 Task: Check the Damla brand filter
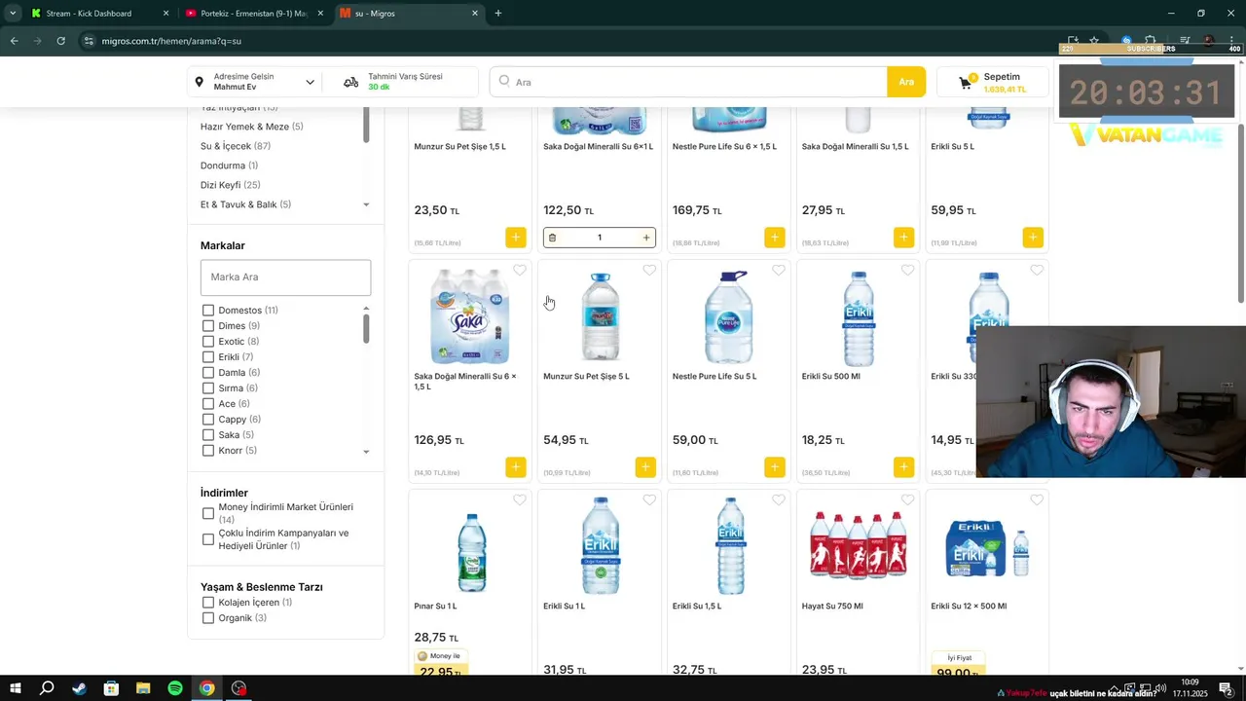(208, 373)
